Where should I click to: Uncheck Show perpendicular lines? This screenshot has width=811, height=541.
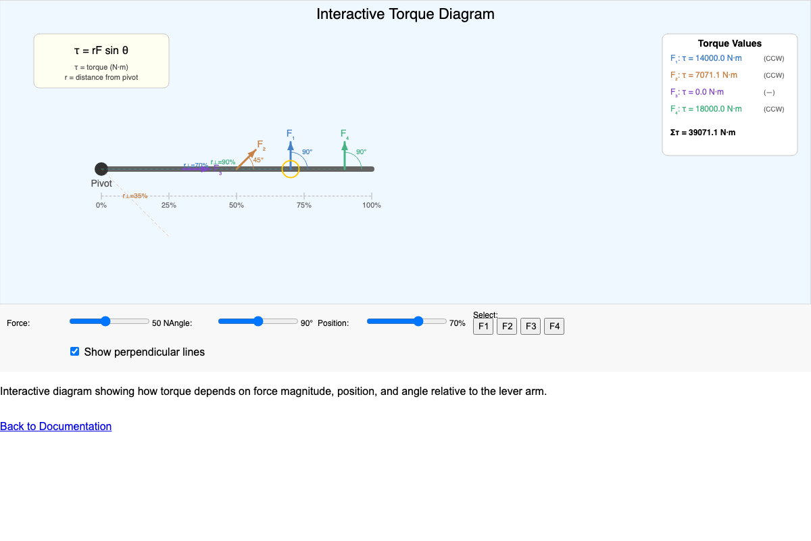(x=74, y=351)
